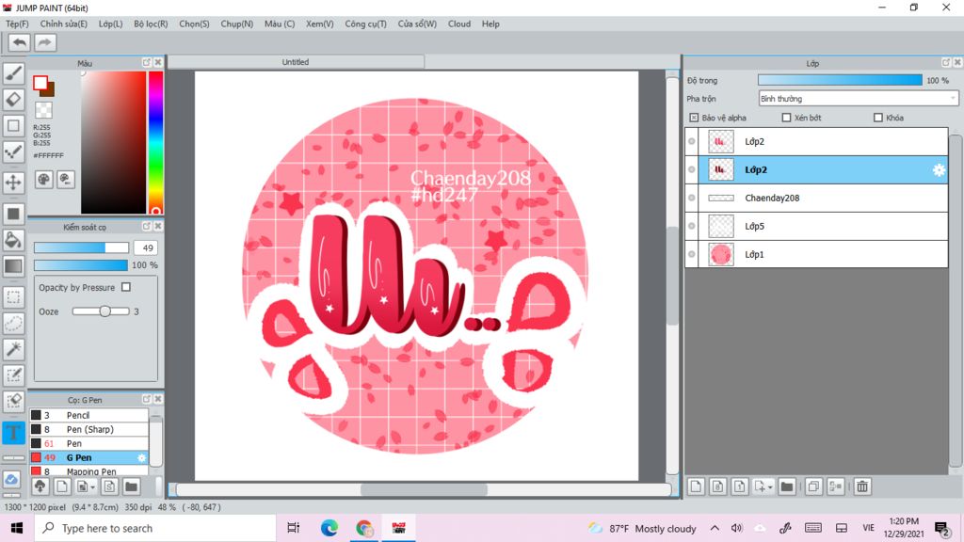Select the Move tool

coord(13,182)
